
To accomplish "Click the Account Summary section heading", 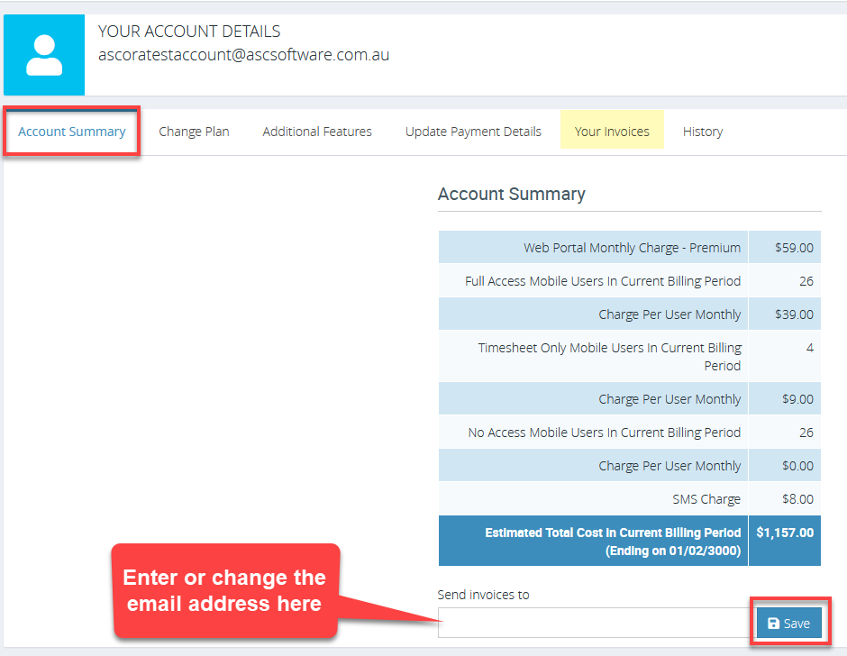I will point(512,194).
